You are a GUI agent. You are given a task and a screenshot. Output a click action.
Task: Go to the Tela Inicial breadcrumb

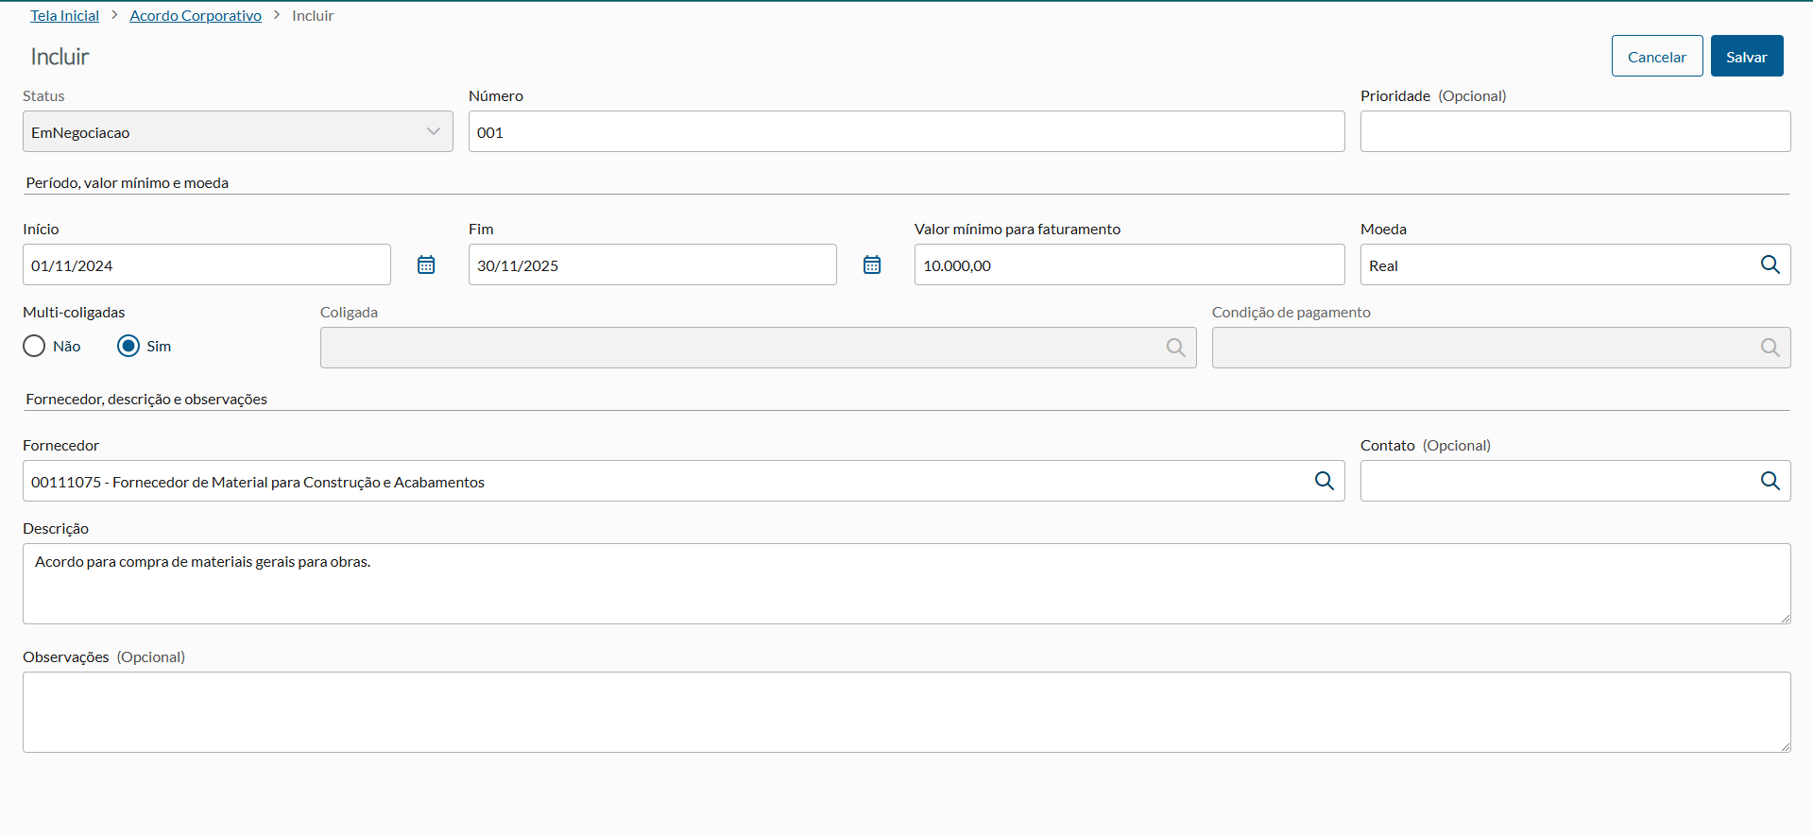(x=64, y=16)
